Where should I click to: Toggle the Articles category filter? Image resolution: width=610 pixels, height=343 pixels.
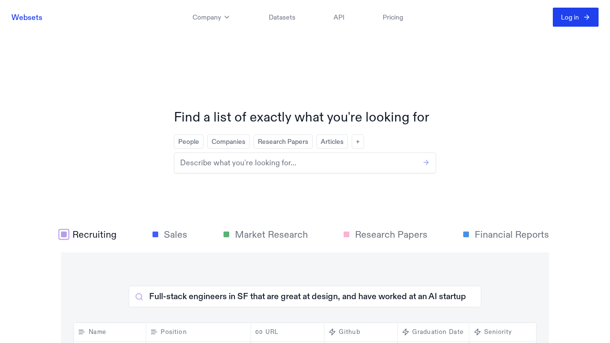coord(332,141)
